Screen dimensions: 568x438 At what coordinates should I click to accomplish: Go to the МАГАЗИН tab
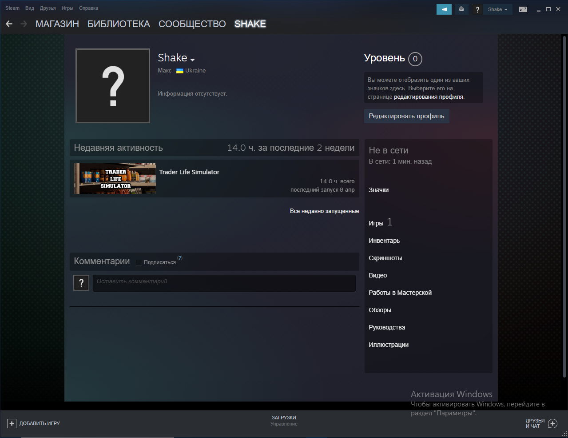tap(57, 24)
